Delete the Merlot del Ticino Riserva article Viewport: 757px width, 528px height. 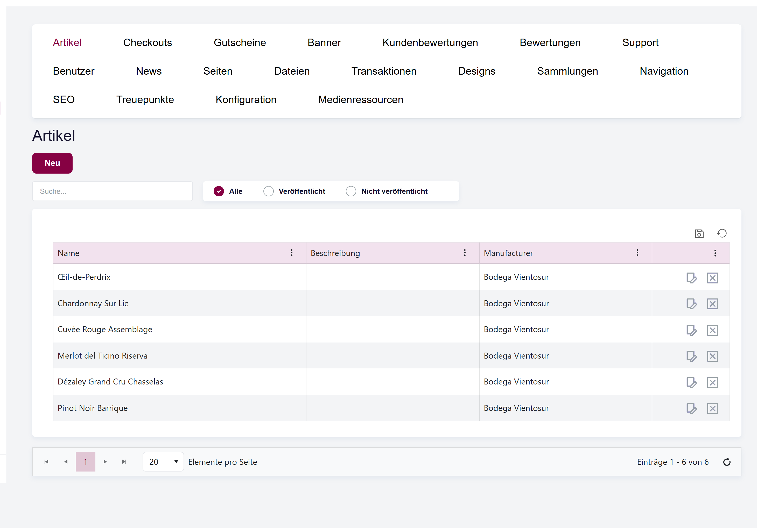(712, 356)
